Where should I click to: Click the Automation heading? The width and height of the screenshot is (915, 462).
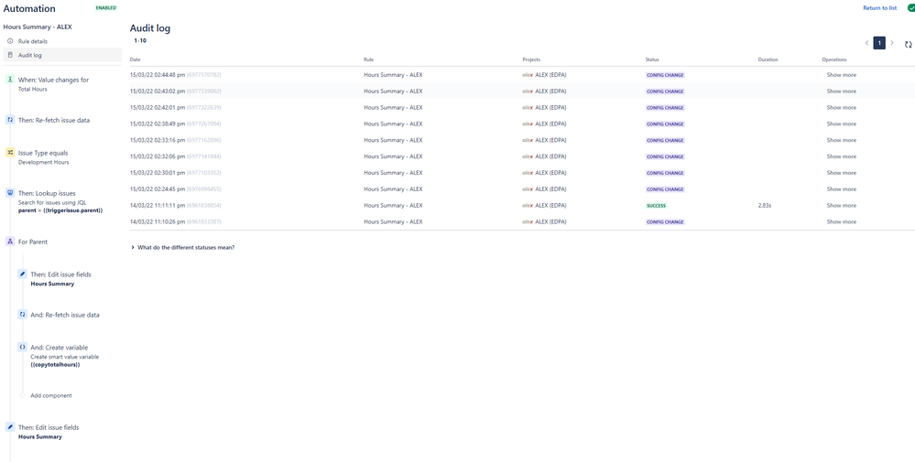tap(29, 9)
